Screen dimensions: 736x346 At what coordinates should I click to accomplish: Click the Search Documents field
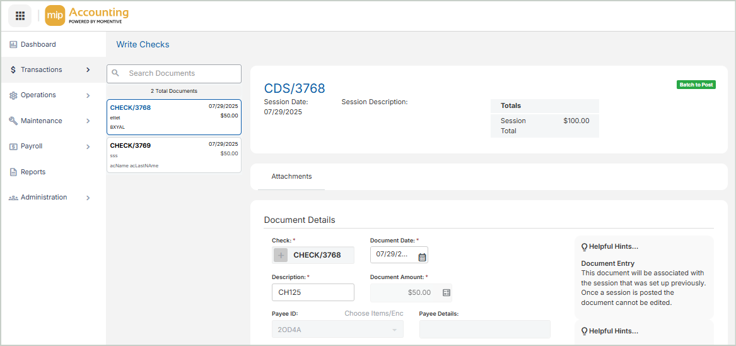180,73
